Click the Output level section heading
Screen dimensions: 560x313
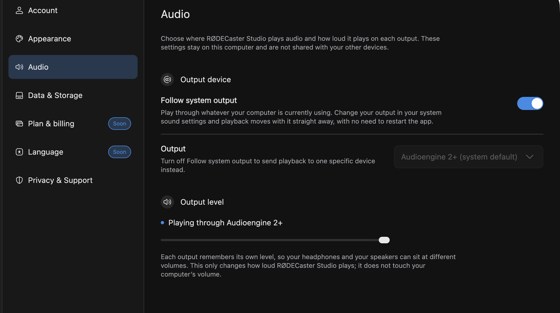(202, 202)
